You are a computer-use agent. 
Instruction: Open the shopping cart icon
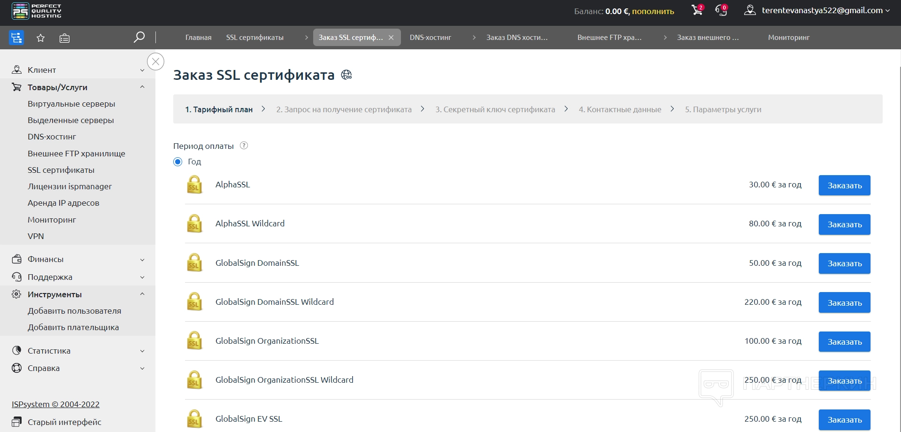coord(697,10)
